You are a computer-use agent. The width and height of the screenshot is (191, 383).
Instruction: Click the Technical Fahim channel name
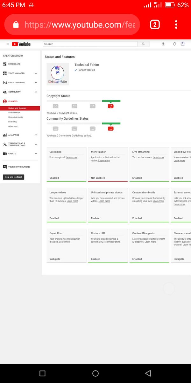(x=87, y=65)
